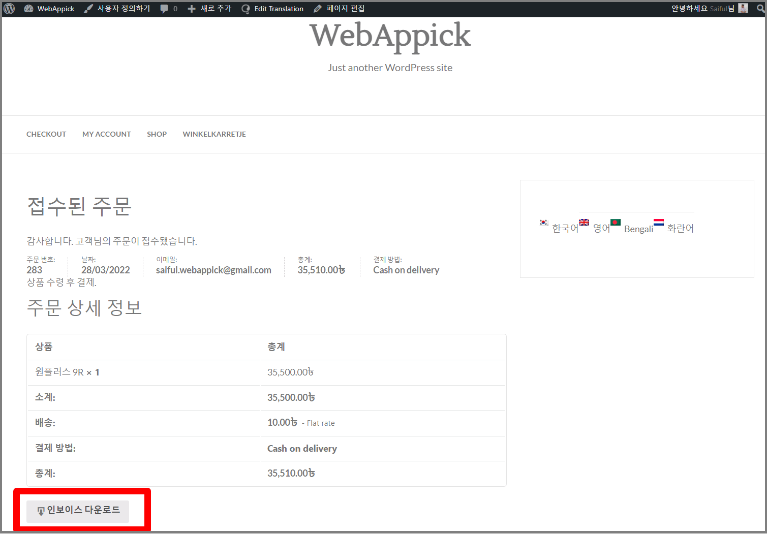767x534 pixels.
Task: Click the 상품 column header
Action: coord(44,347)
